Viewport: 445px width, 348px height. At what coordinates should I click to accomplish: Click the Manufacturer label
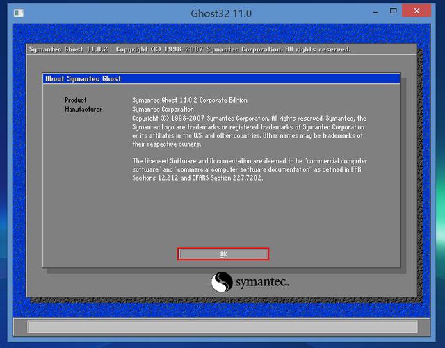pyautogui.click(x=83, y=109)
